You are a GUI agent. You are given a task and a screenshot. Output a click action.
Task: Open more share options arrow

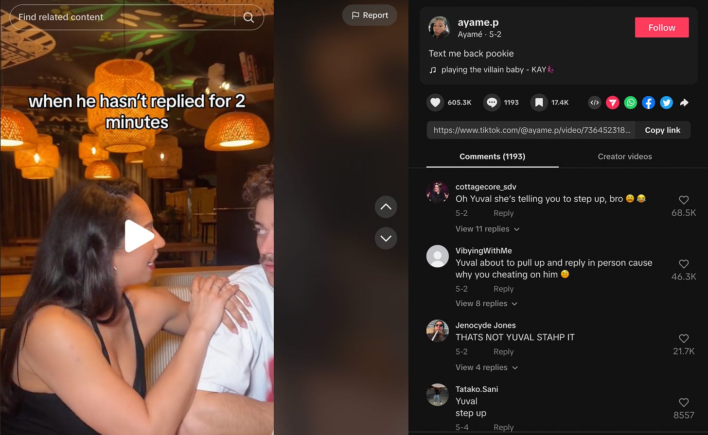point(684,103)
